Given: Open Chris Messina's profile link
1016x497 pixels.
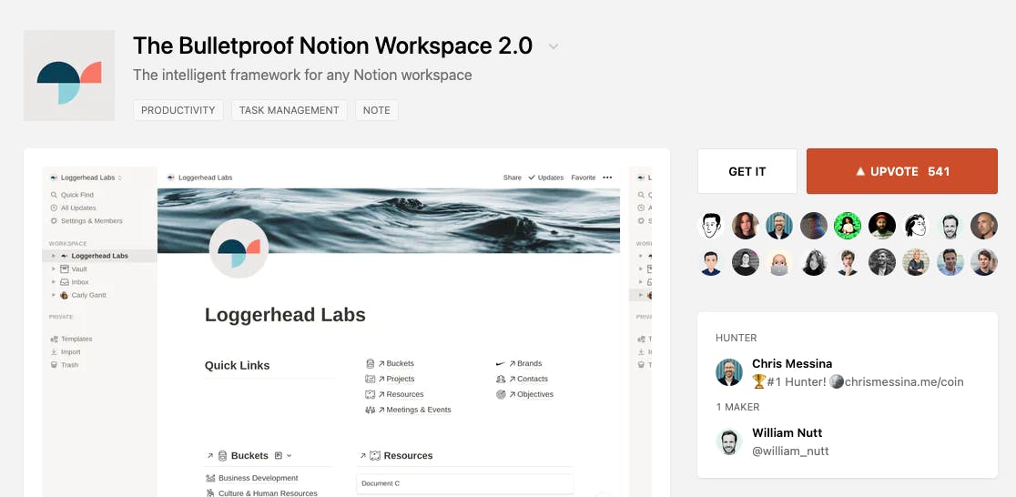Looking at the screenshot, I should tap(792, 363).
